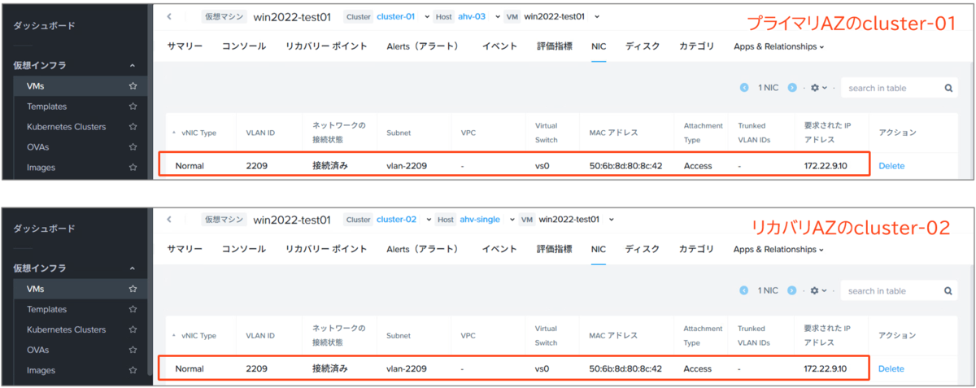Click vlan-2209 subnet cell in cluster-01 table

407,166
